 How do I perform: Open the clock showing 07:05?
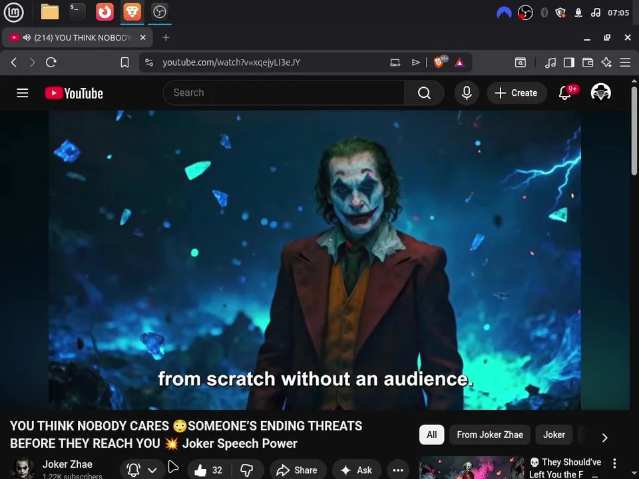click(618, 13)
